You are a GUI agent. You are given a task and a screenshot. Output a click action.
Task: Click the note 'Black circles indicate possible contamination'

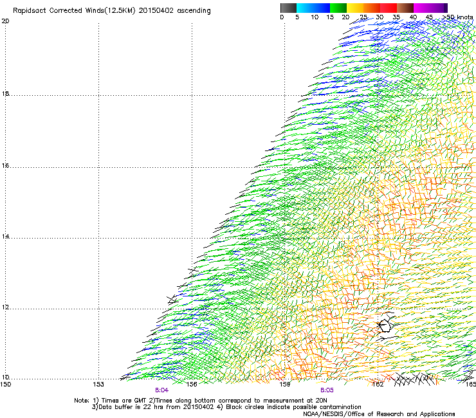tap(293, 407)
